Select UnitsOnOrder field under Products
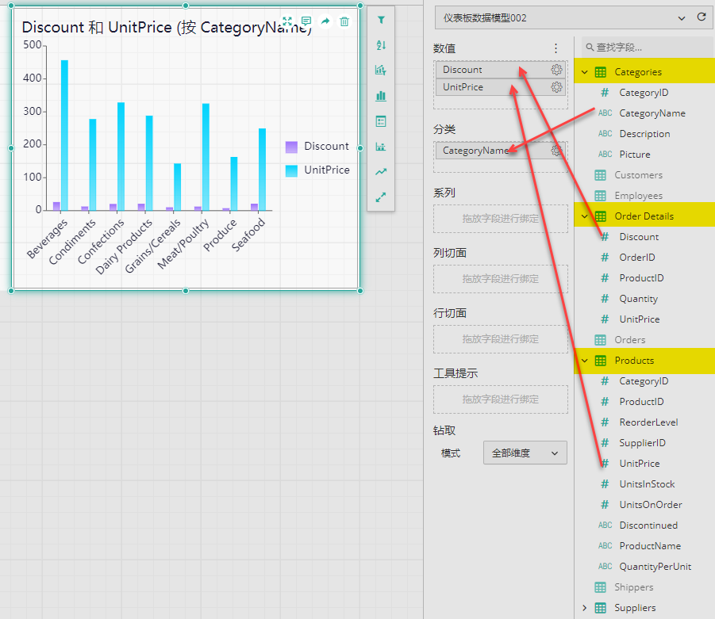 click(x=651, y=505)
